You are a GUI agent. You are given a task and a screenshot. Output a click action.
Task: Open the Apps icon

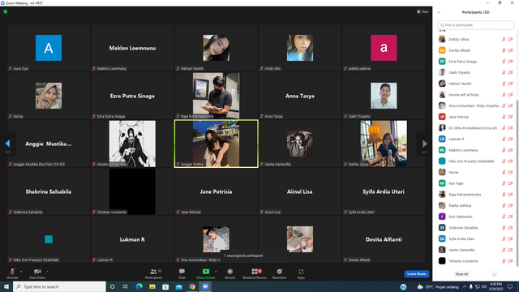[x=301, y=272]
